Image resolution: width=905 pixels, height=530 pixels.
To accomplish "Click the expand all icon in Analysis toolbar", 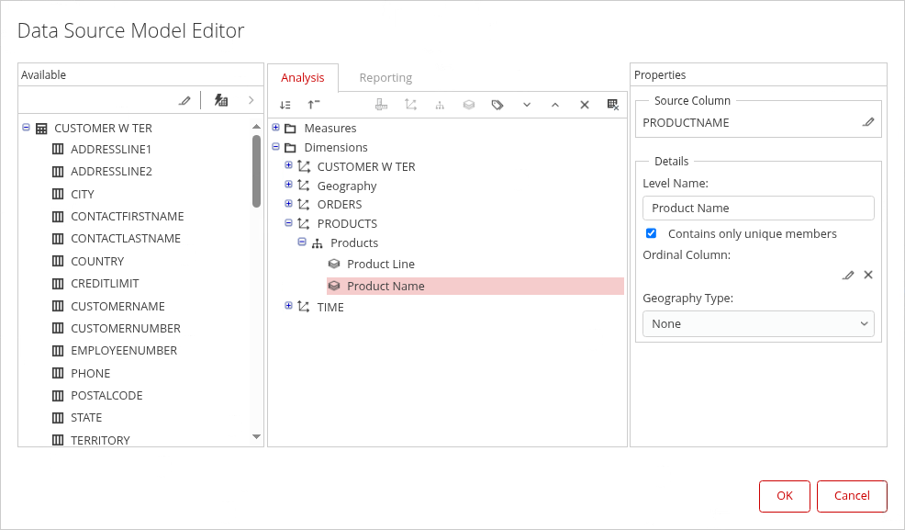I will [x=285, y=105].
